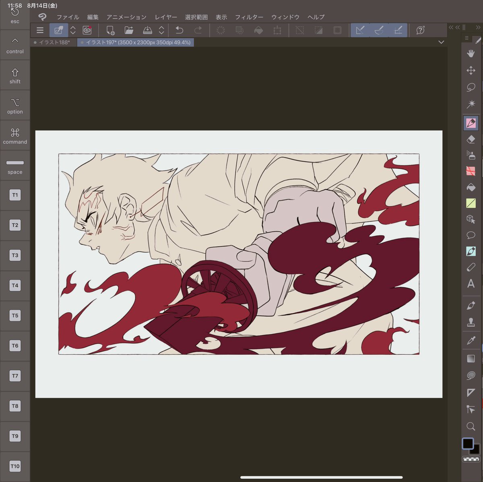Tap the T5 shortcut key
The height and width of the screenshot is (482, 483).
click(x=15, y=315)
